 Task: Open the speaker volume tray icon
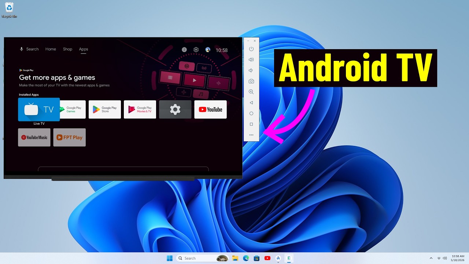(x=445, y=258)
